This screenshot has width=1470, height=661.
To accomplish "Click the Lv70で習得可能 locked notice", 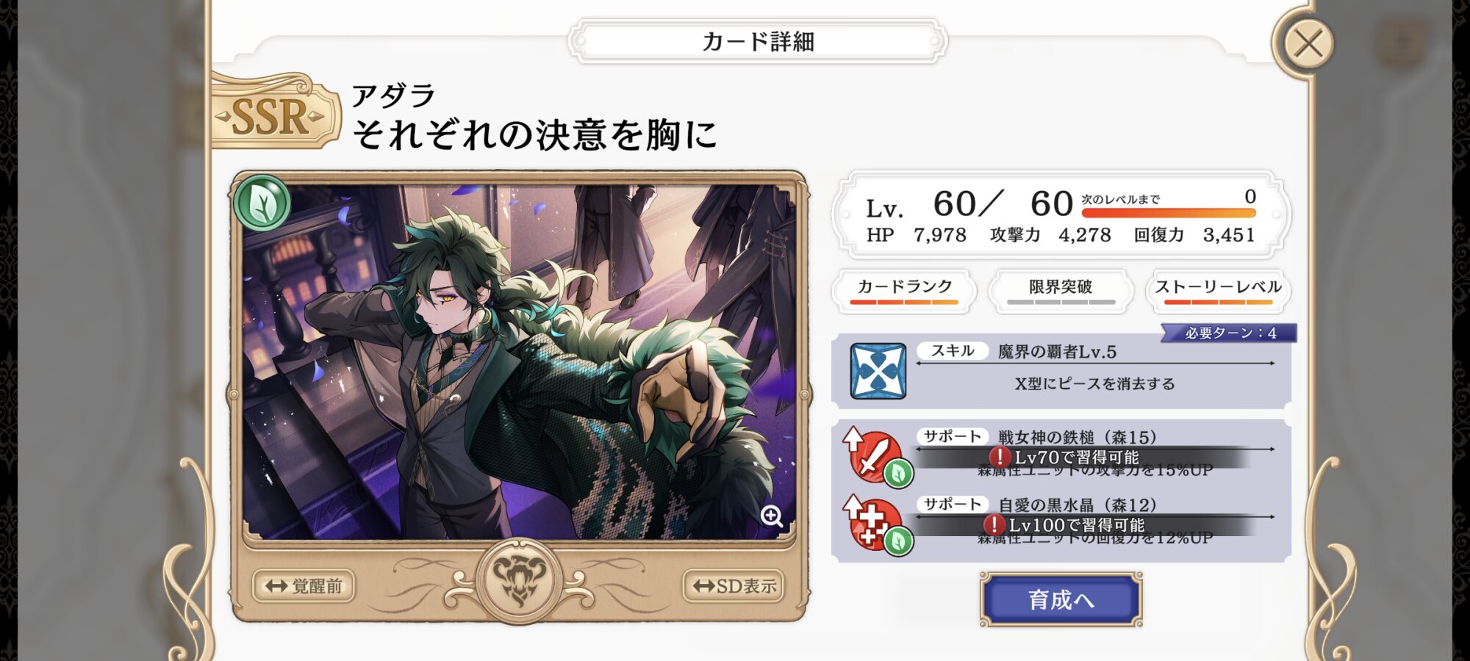I will (x=1066, y=458).
